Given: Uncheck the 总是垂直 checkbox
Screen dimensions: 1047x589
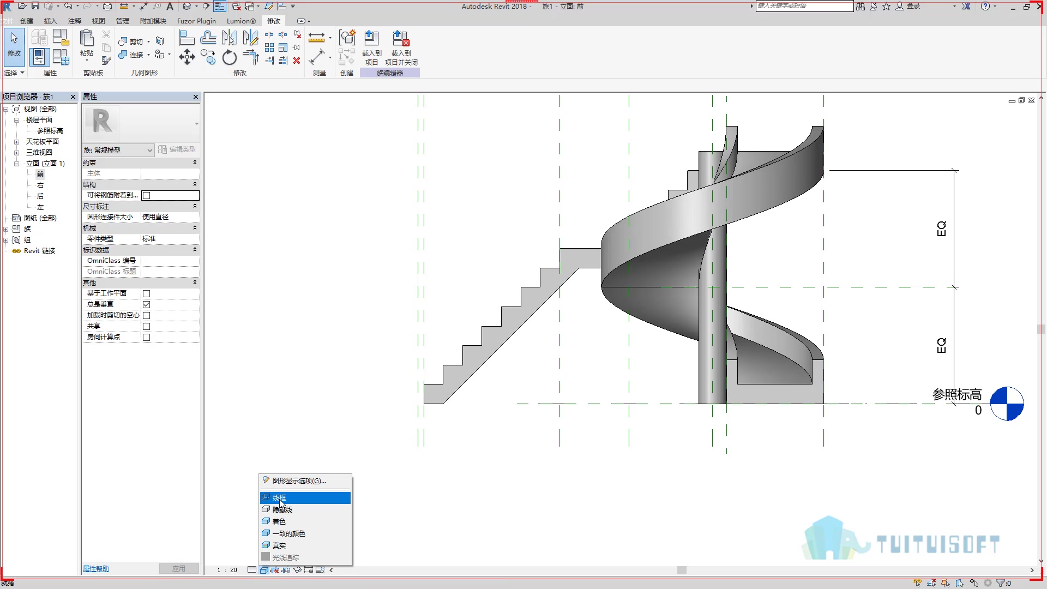Looking at the screenshot, I should pyautogui.click(x=146, y=304).
